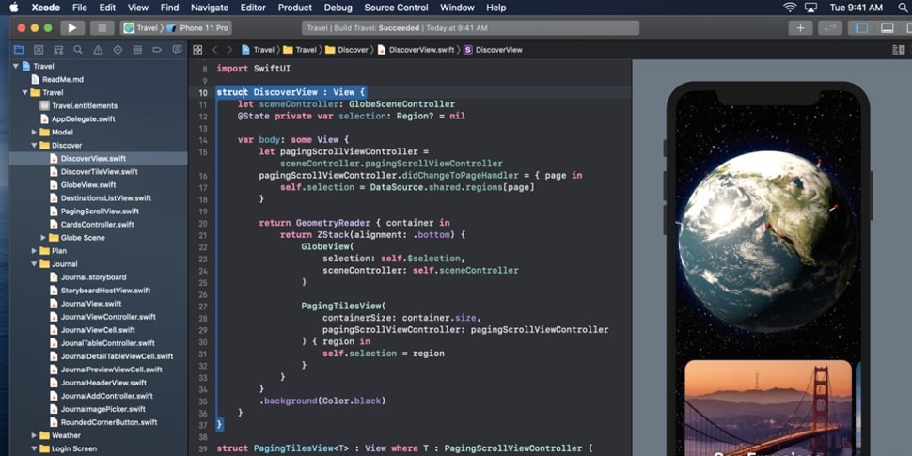Choose the Travel scheme in the toolbar
912x456 pixels.
pos(141,28)
